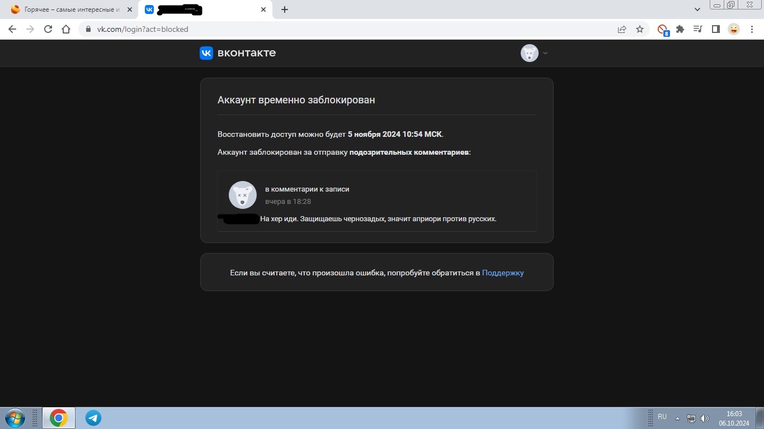Open the Windows Start button

15,418
